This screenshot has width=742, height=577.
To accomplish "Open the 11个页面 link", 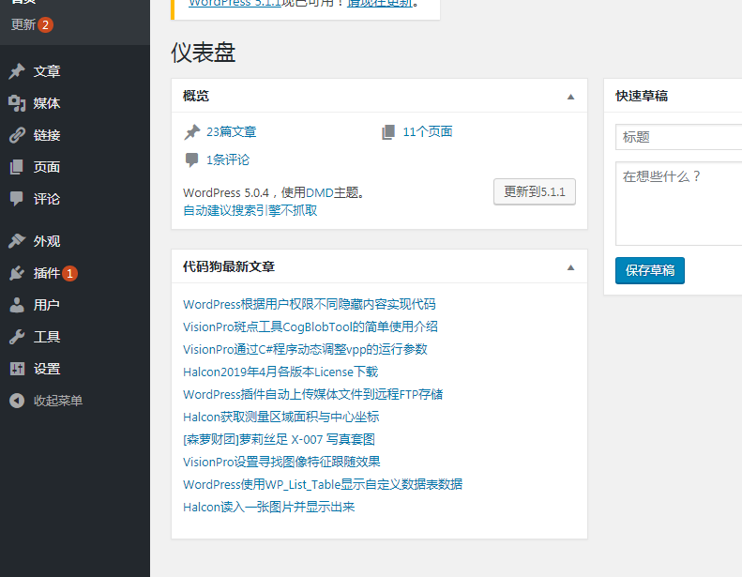I will [x=428, y=132].
